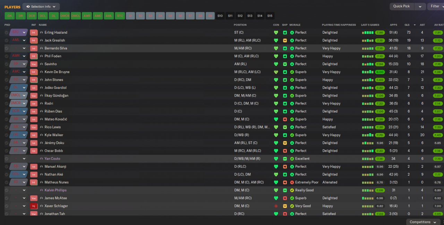The height and width of the screenshot is (225, 444).
Task: Tick the pick checkbox for Rodri
Action: pyautogui.click(x=7, y=104)
